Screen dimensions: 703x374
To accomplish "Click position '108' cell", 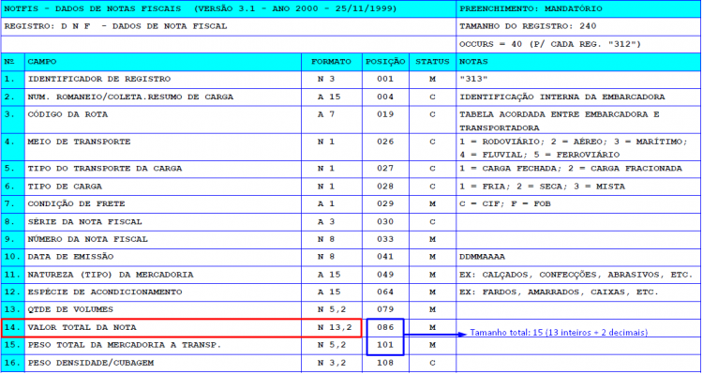I will tap(385, 364).
